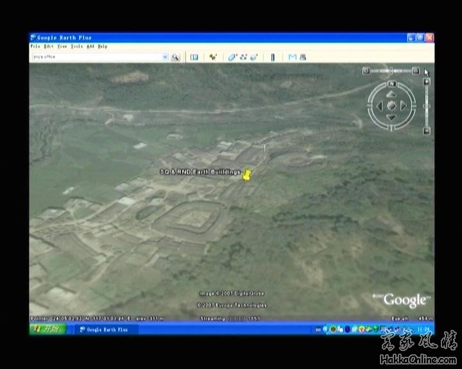Click the add polygon toolbar icon
Screen dimensions: 462x369
click(232, 57)
